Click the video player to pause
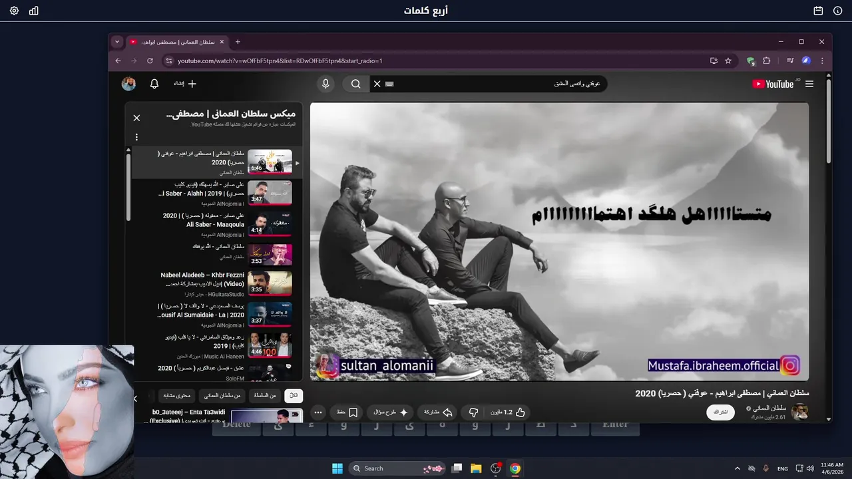The image size is (852, 479). pyautogui.click(x=559, y=241)
